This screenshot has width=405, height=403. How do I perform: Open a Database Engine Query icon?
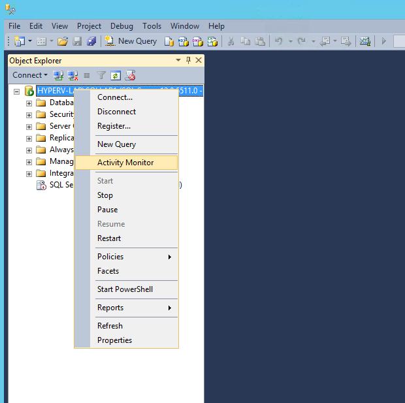tap(169, 41)
